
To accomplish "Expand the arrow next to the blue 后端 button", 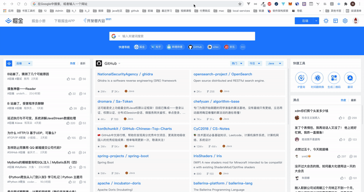I will pyautogui.click(x=316, y=21).
